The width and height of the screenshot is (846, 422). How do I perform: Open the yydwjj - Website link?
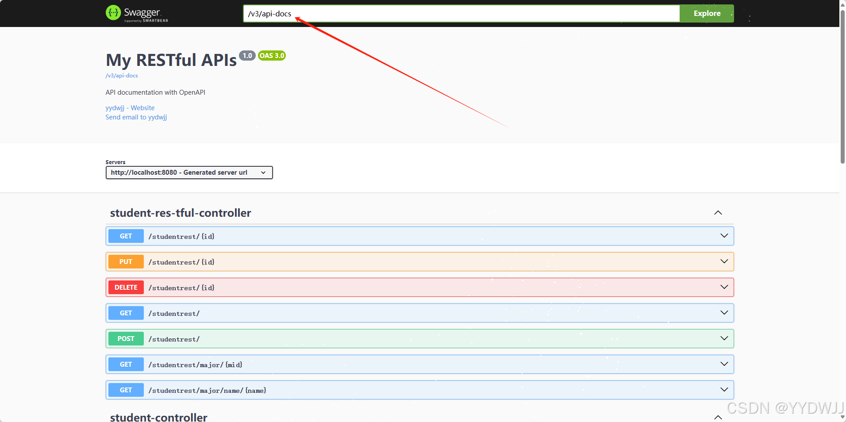pos(130,108)
